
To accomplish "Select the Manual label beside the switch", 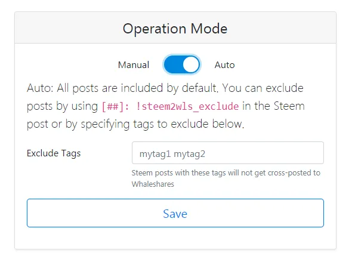I will (x=134, y=65).
